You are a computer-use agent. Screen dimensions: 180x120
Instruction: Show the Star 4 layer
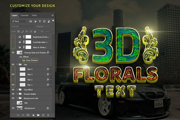13,69
